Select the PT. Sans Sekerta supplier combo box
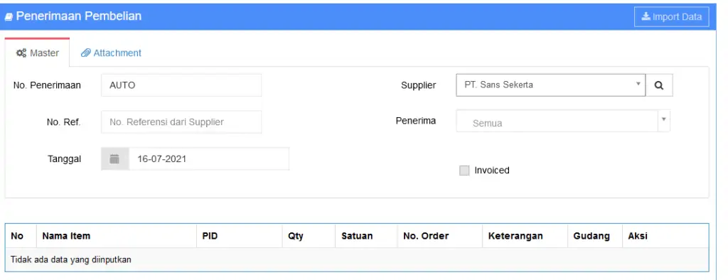The image size is (728, 280). [551, 85]
